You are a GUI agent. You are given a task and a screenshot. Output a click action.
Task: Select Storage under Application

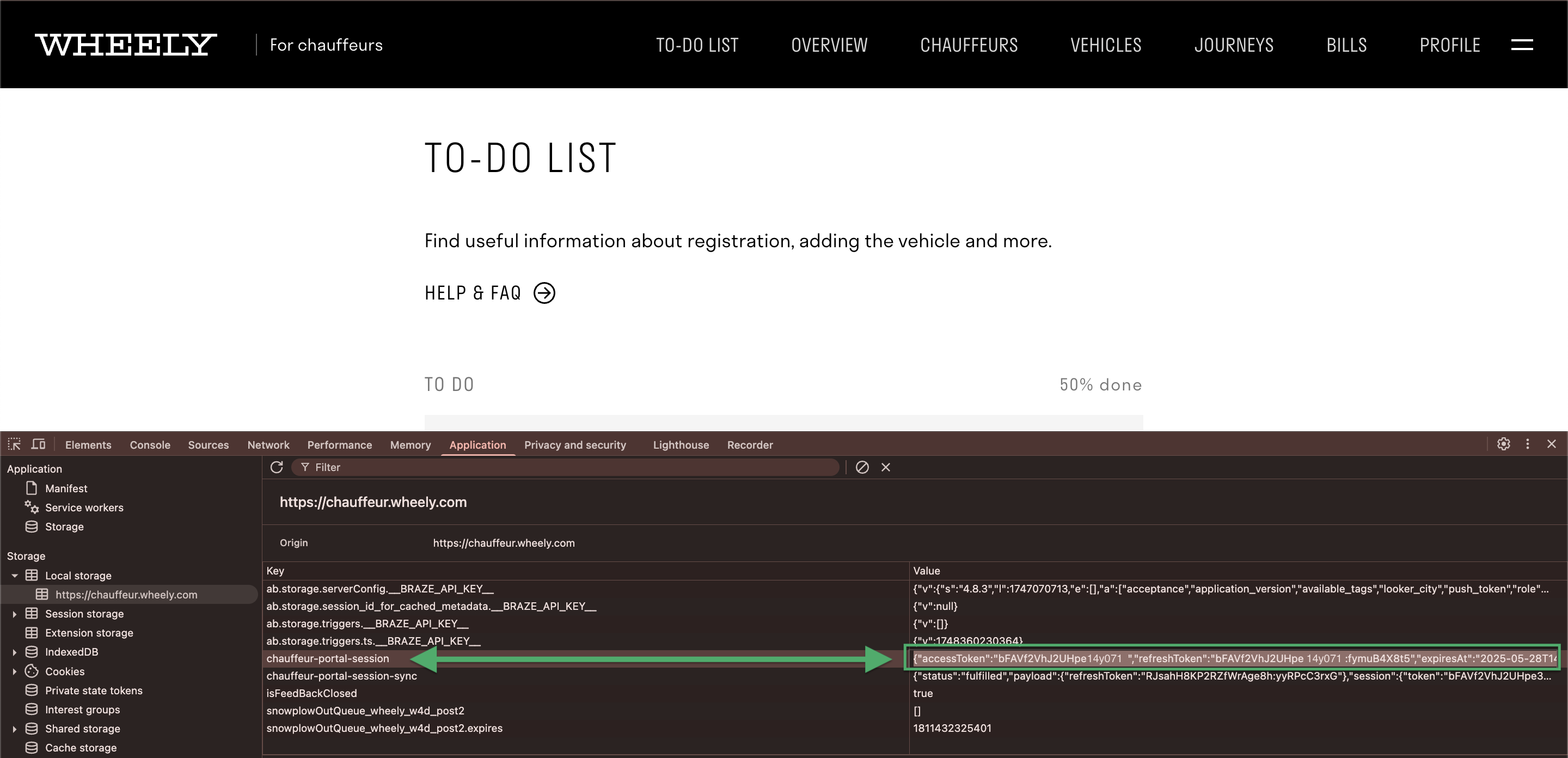click(64, 527)
